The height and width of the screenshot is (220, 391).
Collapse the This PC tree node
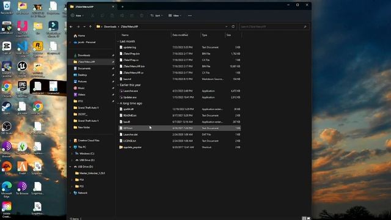tap(71, 147)
